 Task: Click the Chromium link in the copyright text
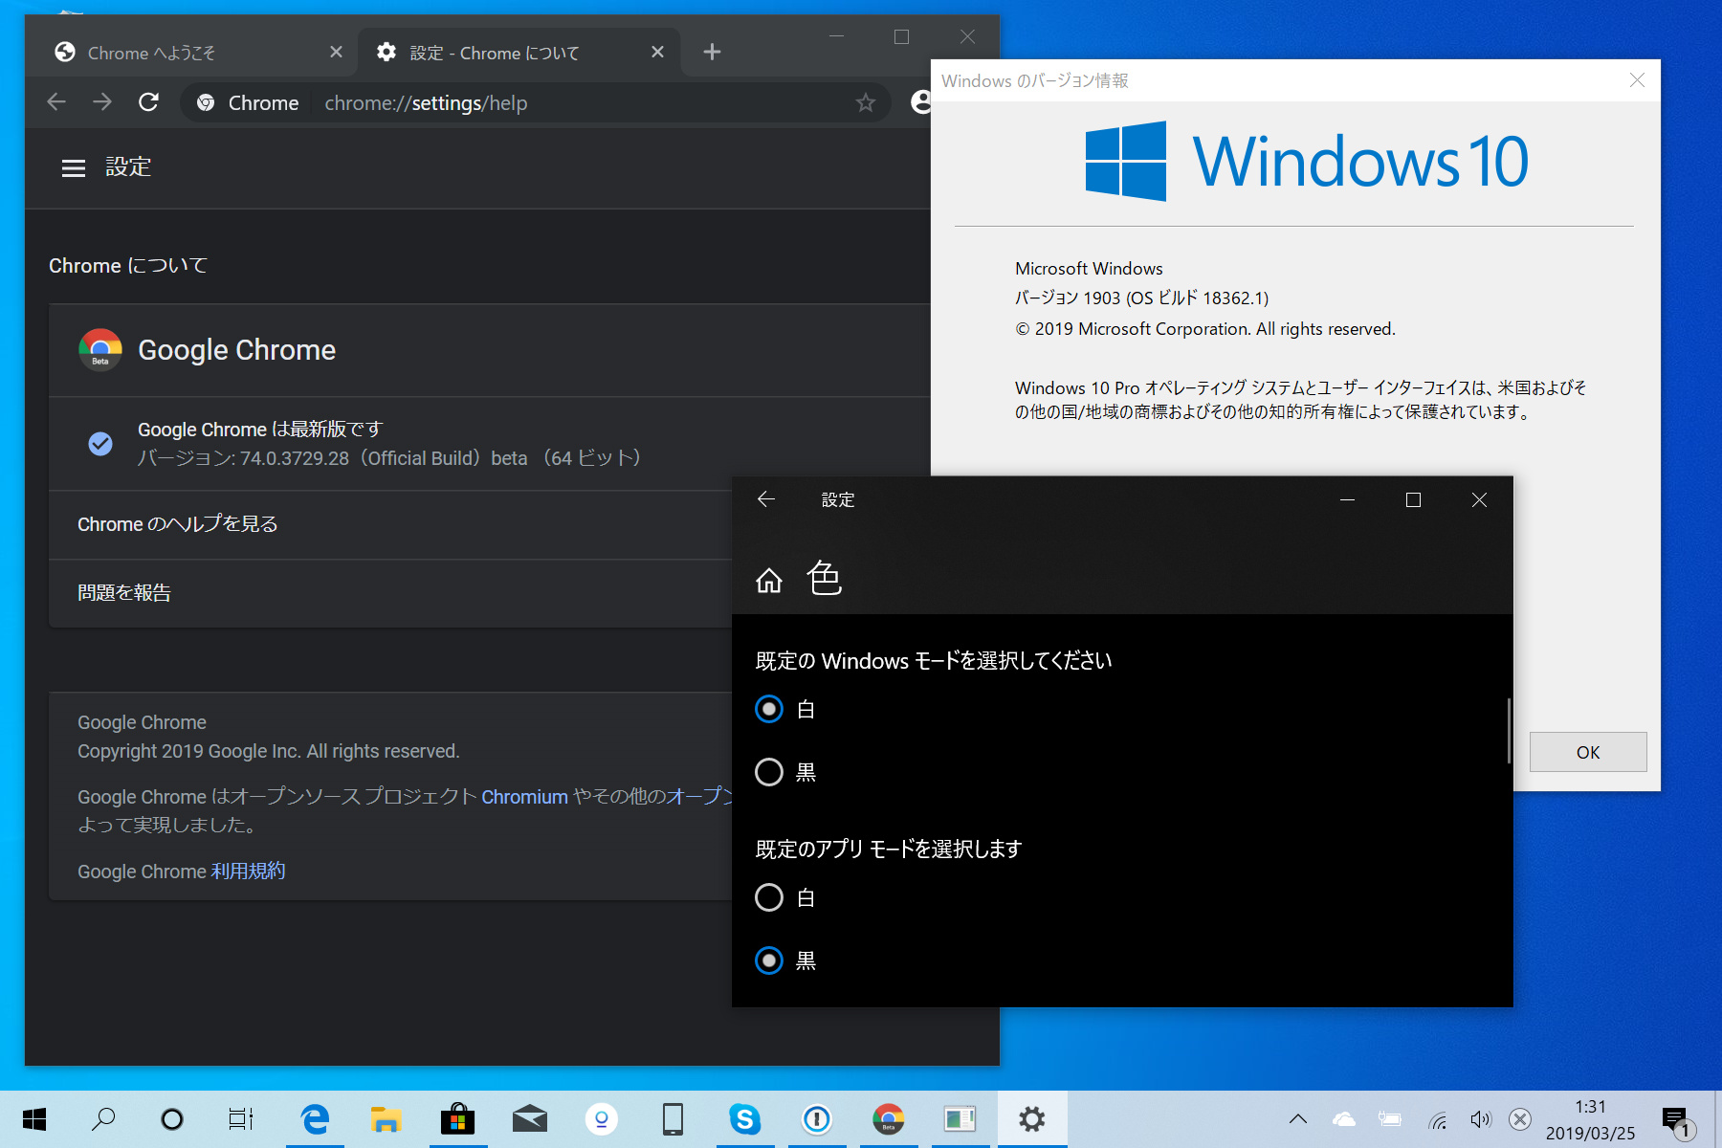click(x=524, y=796)
